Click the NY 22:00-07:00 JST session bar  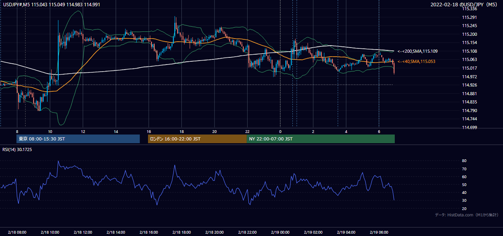click(320, 139)
